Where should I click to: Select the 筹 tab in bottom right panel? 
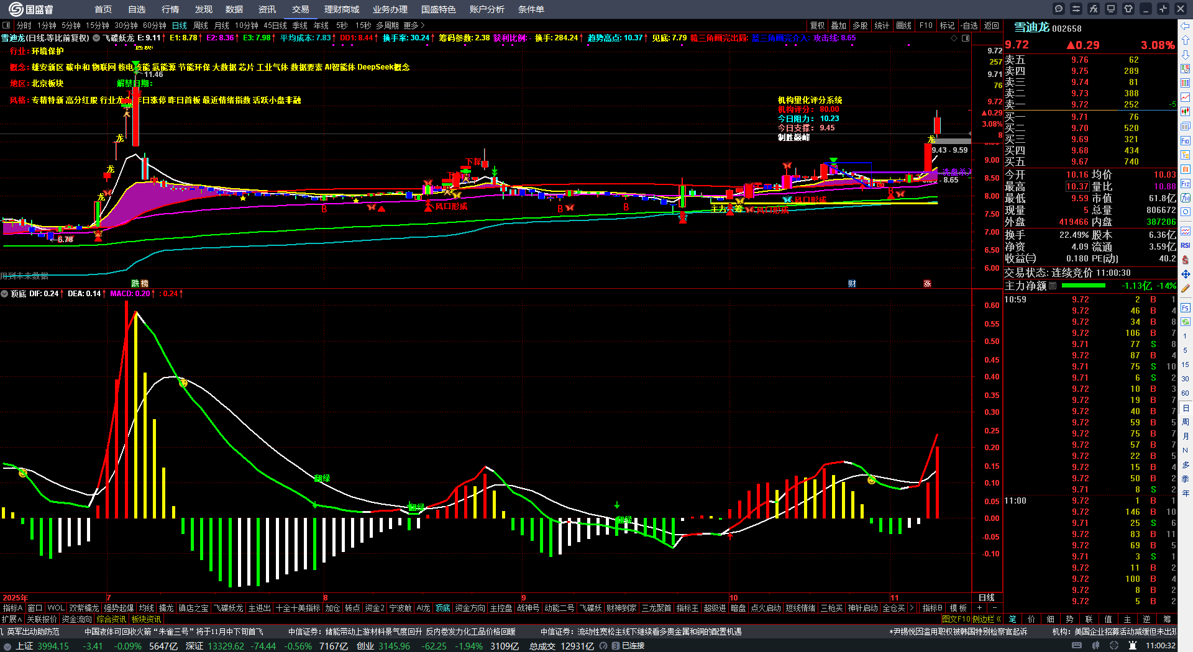coord(1167,619)
